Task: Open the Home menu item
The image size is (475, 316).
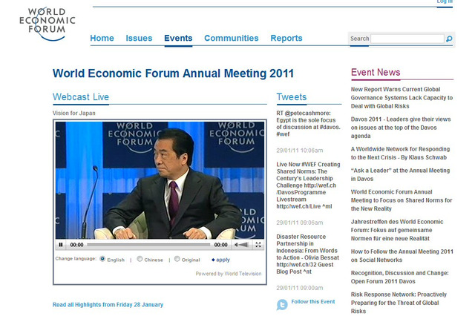Action: pos(102,38)
